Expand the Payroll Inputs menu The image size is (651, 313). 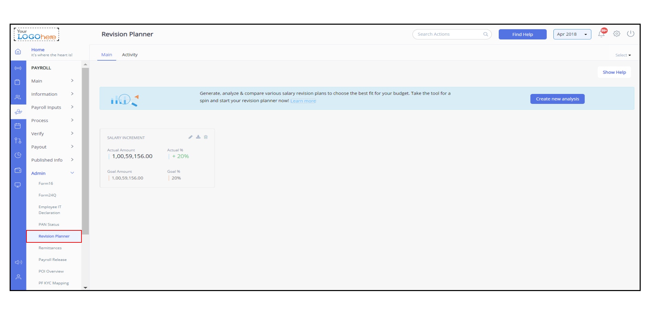(x=52, y=107)
